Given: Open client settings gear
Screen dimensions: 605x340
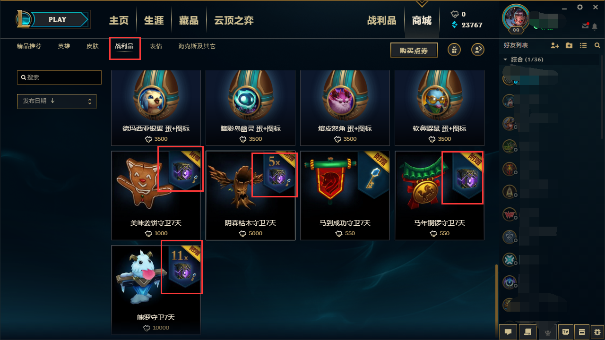Looking at the screenshot, I should pos(580,7).
